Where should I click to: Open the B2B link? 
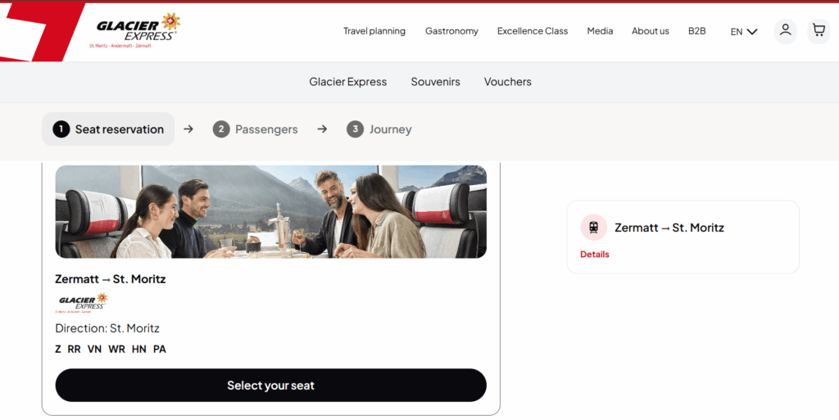pyautogui.click(x=696, y=31)
